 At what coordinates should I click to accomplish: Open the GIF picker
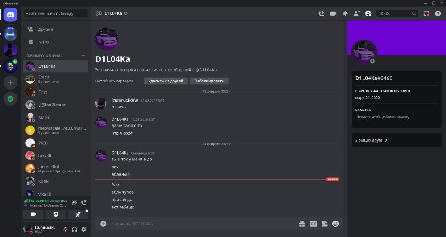tap(314, 224)
